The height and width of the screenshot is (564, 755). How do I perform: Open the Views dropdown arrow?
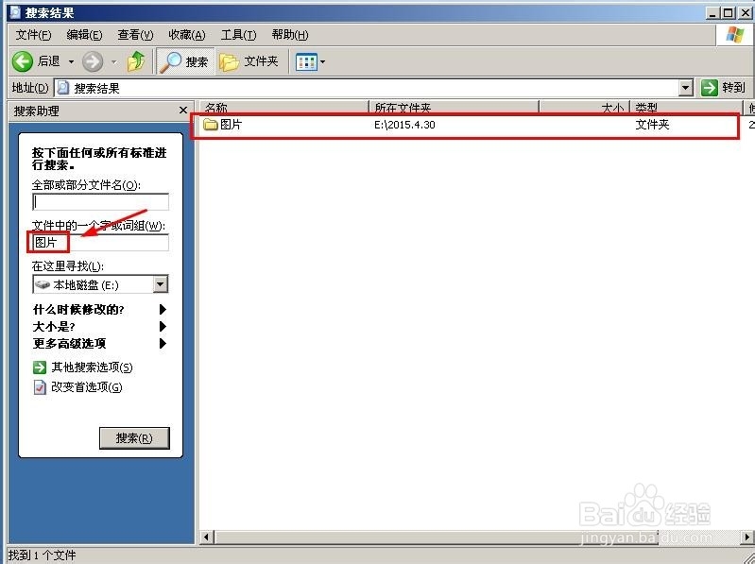[322, 61]
